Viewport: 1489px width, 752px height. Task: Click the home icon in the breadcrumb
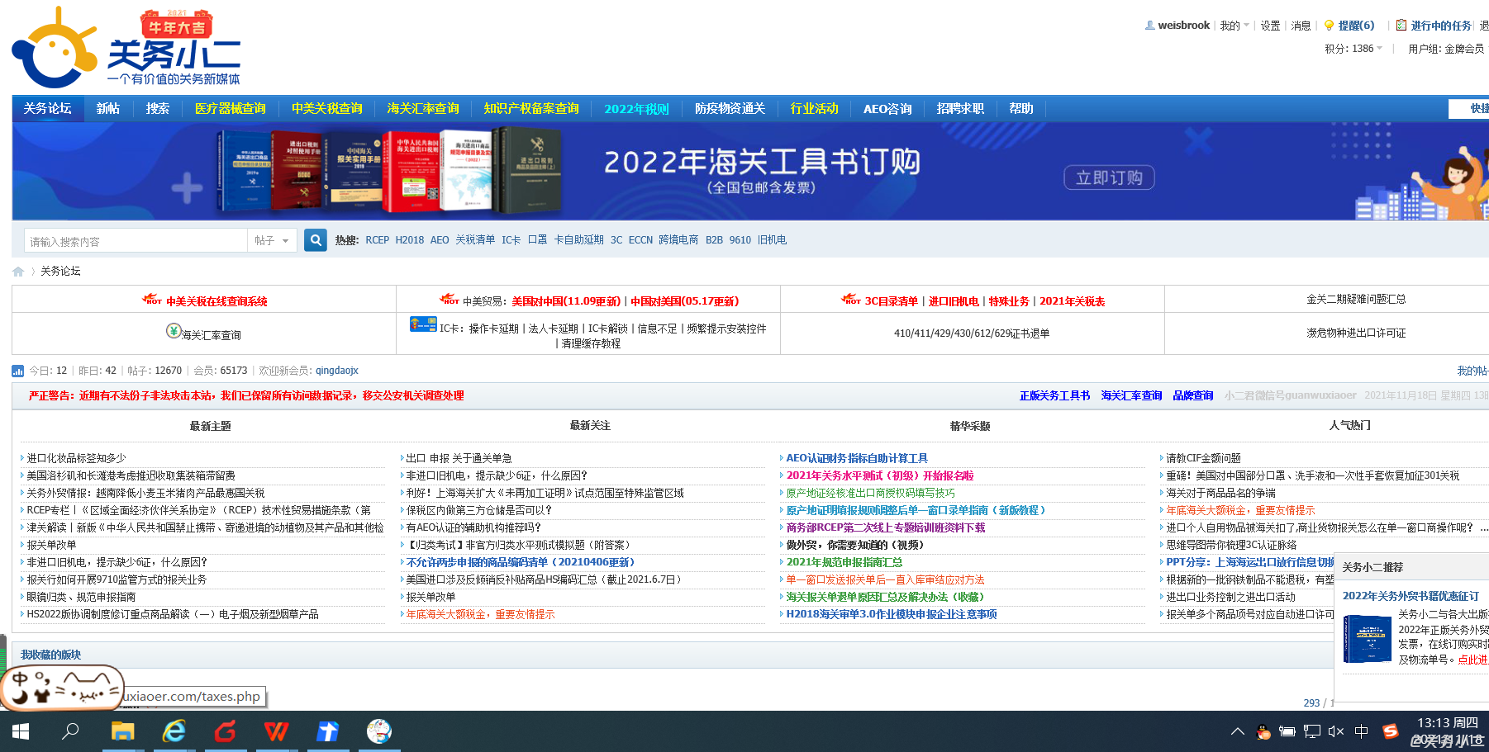pyautogui.click(x=18, y=272)
